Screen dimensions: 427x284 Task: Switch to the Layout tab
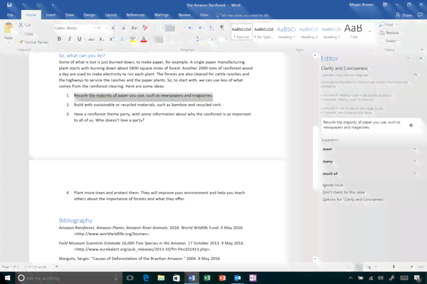tap(111, 15)
